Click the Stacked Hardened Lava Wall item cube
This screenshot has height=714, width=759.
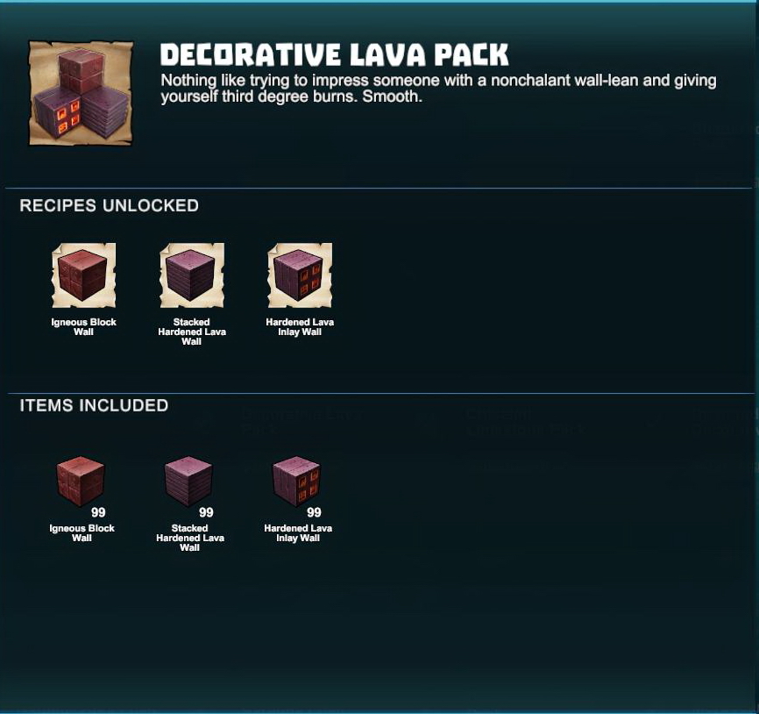[188, 481]
